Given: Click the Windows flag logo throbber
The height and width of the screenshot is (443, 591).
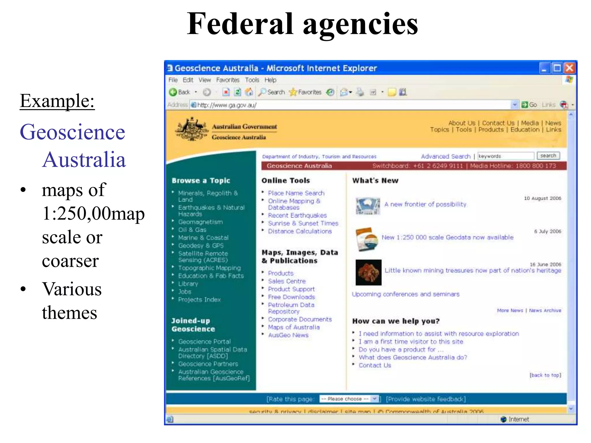Looking at the screenshot, I should [x=569, y=80].
